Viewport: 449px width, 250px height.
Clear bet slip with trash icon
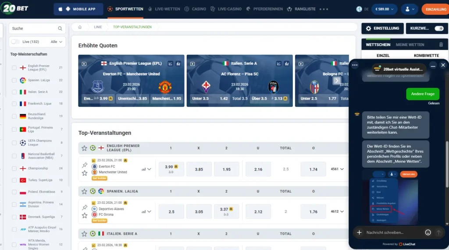[x=441, y=45]
